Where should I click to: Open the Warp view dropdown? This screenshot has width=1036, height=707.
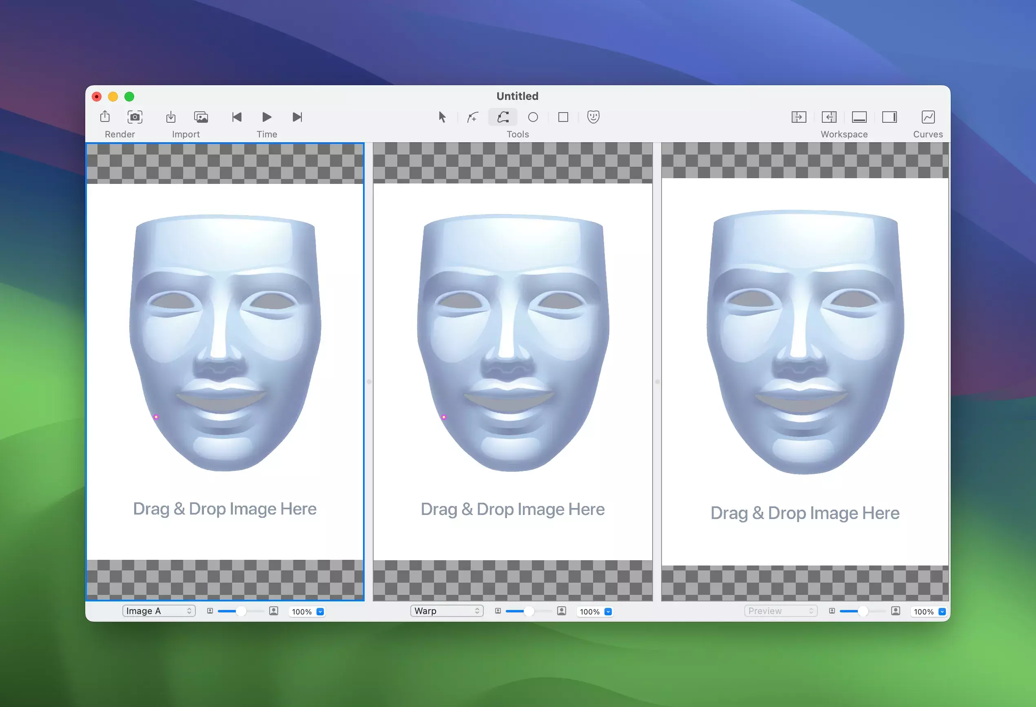(x=447, y=611)
